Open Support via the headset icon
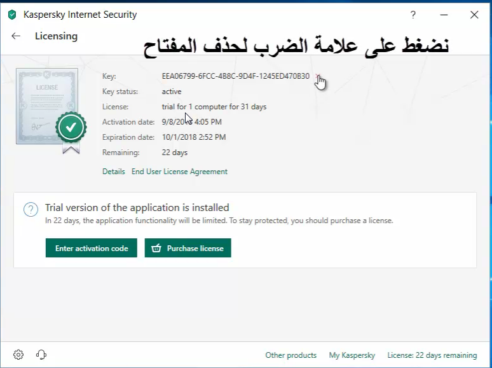 click(41, 355)
